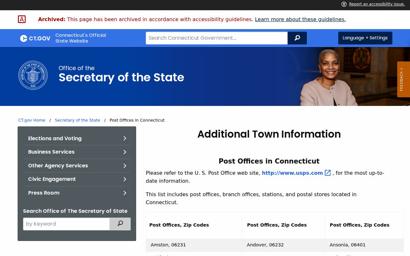Click 'Secretary of the State' banner title

pos(121,77)
